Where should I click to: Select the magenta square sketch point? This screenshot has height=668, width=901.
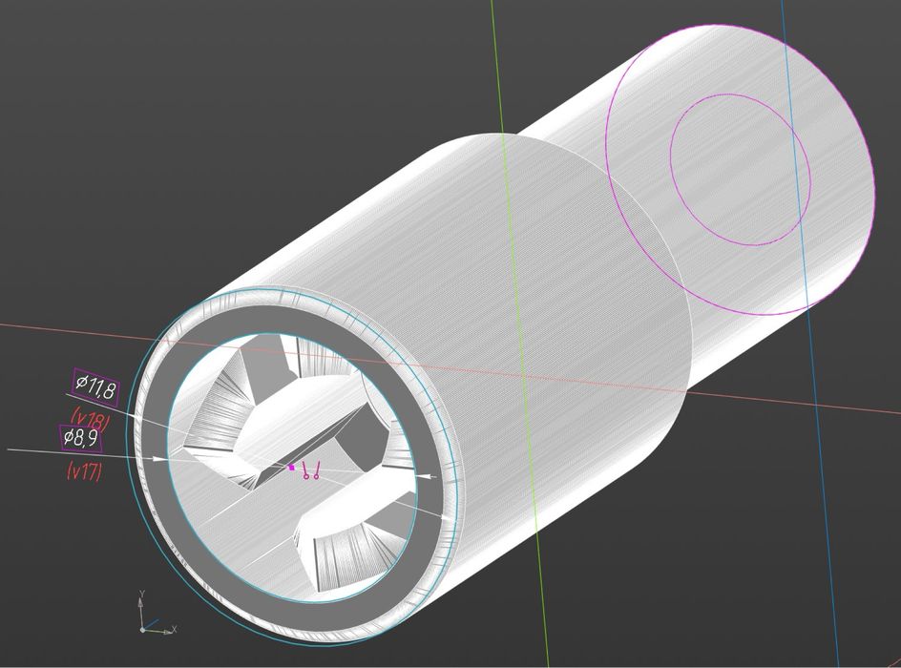[x=291, y=468]
